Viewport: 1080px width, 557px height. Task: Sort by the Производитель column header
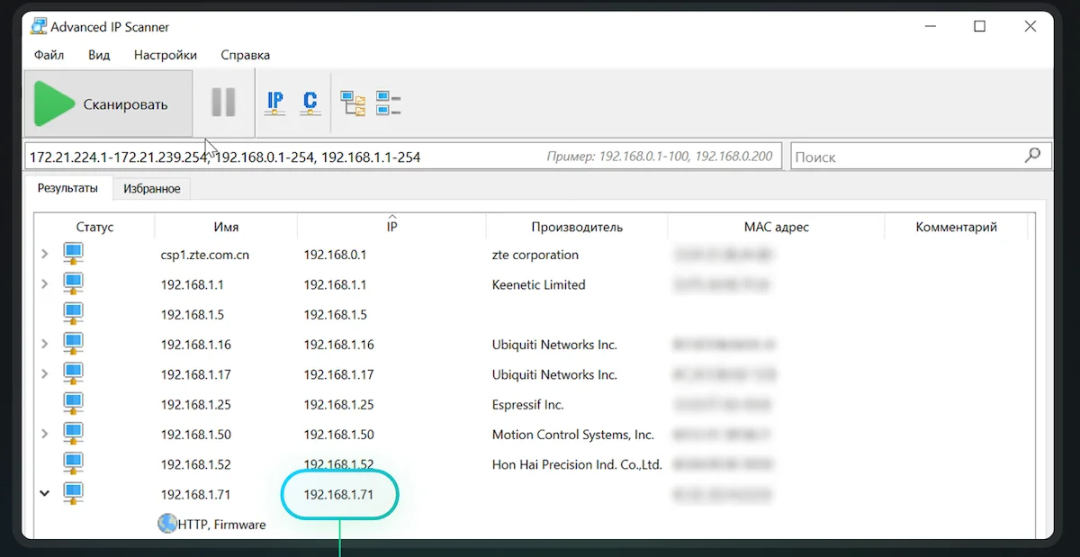point(577,227)
